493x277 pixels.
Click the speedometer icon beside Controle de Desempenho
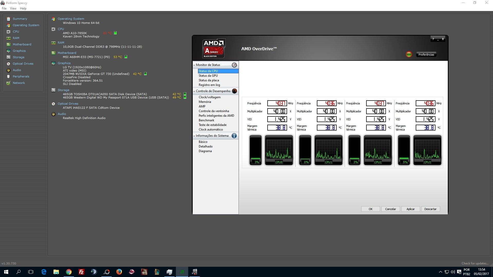[234, 91]
